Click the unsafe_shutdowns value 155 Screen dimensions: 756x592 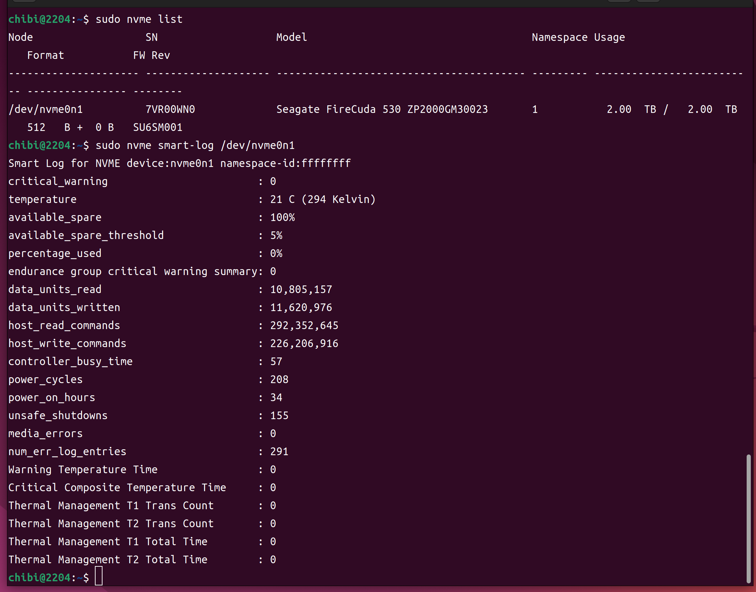click(x=279, y=416)
